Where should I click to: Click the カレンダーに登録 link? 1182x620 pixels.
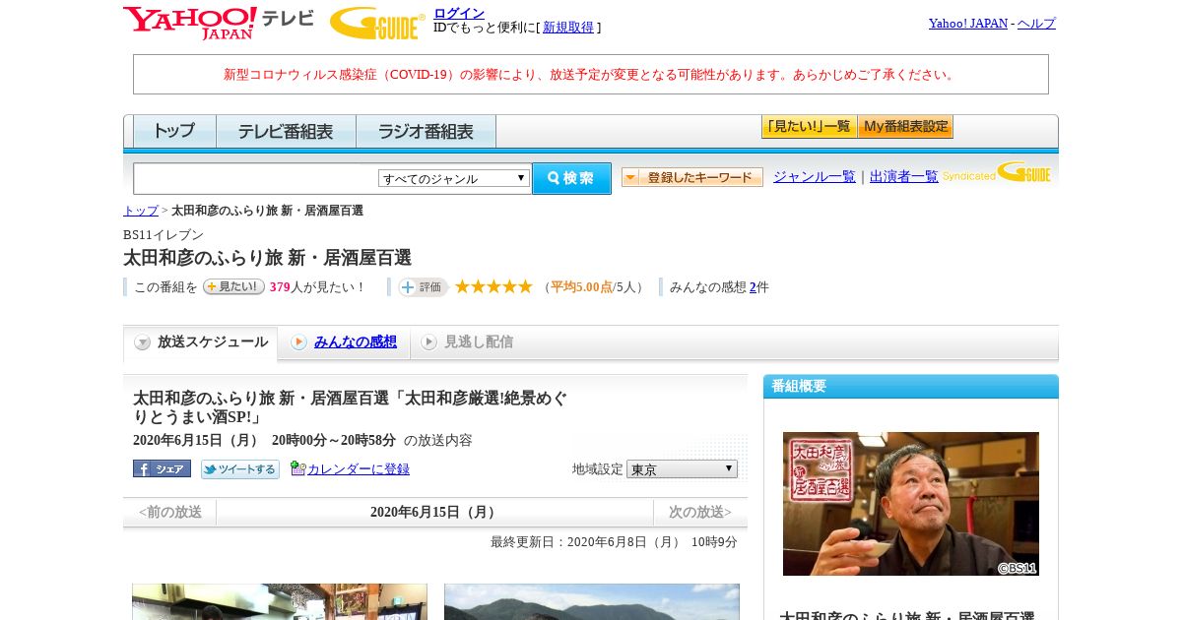point(359,469)
